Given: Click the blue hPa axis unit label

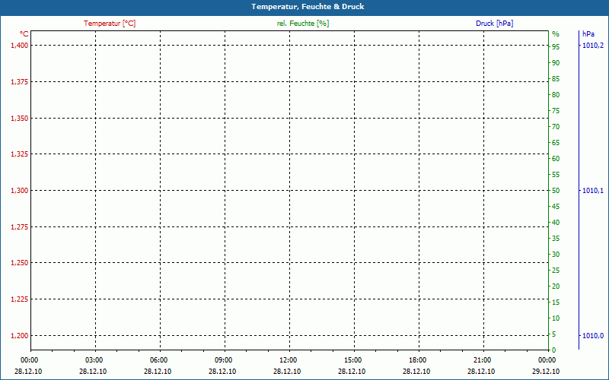Looking at the screenshot, I should click(x=588, y=34).
